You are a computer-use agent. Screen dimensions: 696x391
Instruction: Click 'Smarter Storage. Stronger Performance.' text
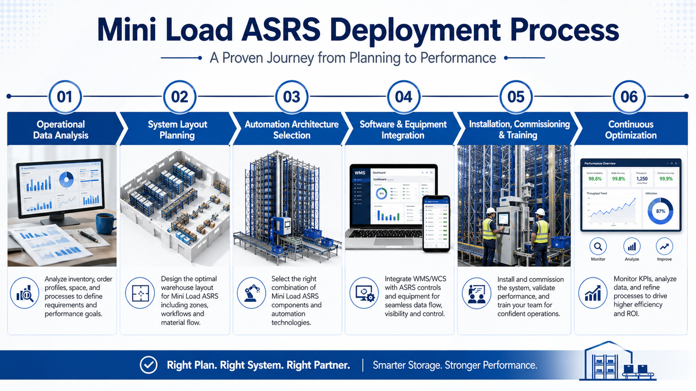pos(455,366)
